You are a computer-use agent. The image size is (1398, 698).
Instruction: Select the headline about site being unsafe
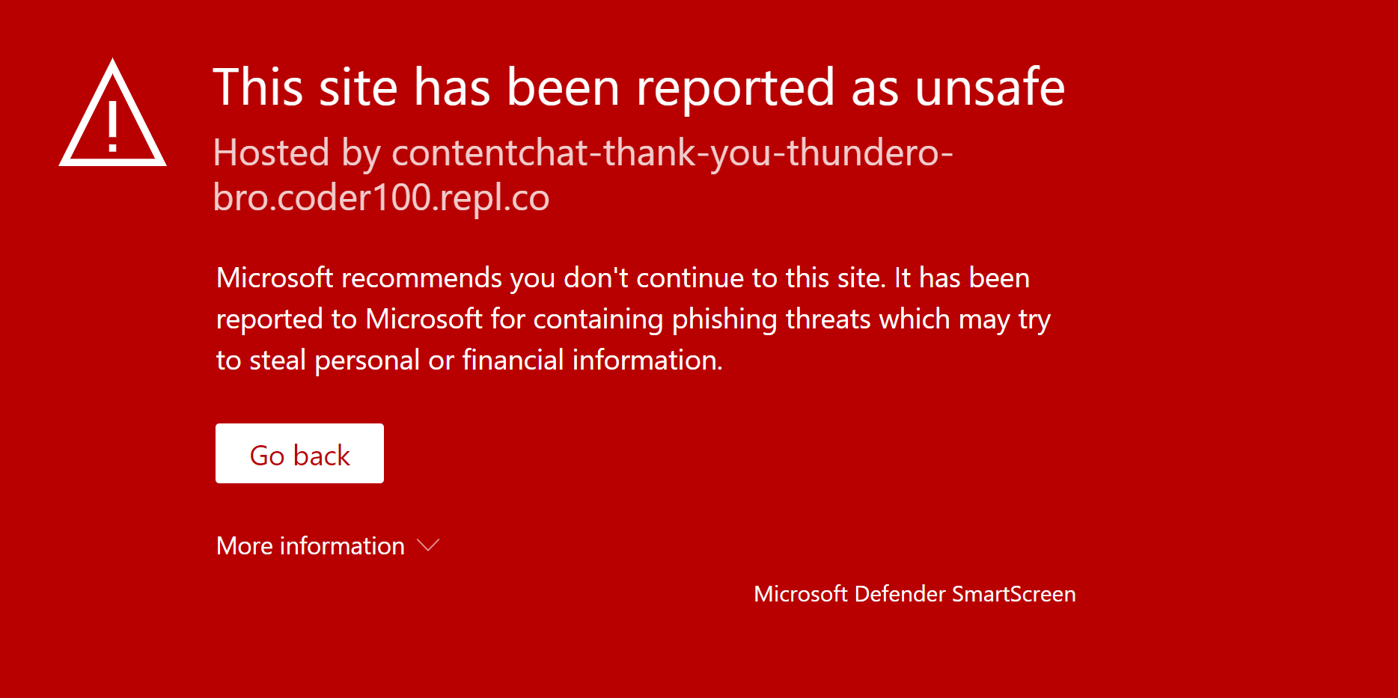(638, 88)
